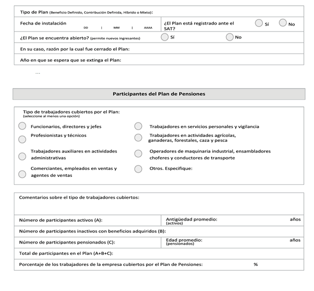Select No for Plan registrado ante el SAT
Viewport: 314px width, 291px height.
(x=283, y=22)
